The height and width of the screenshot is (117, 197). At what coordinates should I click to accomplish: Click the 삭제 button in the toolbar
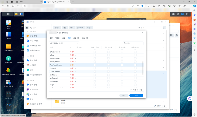point(72,28)
